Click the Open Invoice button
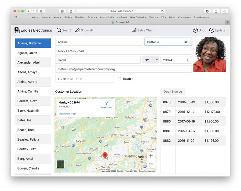 (x=173, y=92)
